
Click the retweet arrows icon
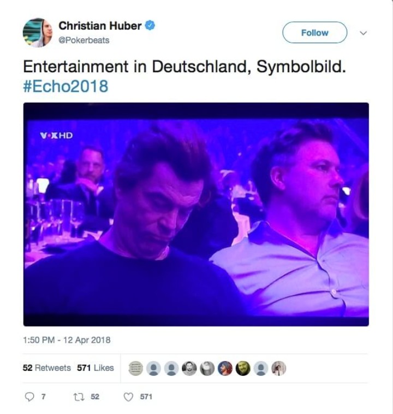78,397
